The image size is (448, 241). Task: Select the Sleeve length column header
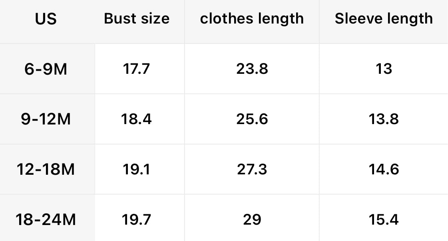click(384, 19)
